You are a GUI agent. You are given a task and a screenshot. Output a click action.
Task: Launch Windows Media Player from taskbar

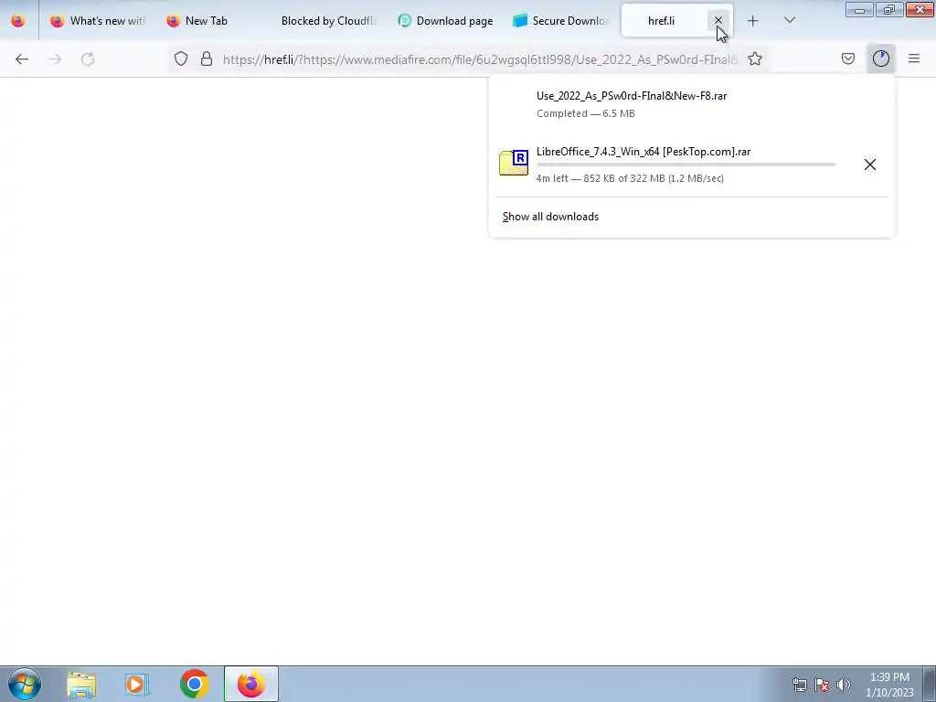137,684
